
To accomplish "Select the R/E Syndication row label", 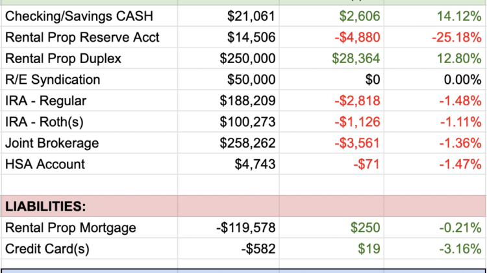I will coord(53,79).
